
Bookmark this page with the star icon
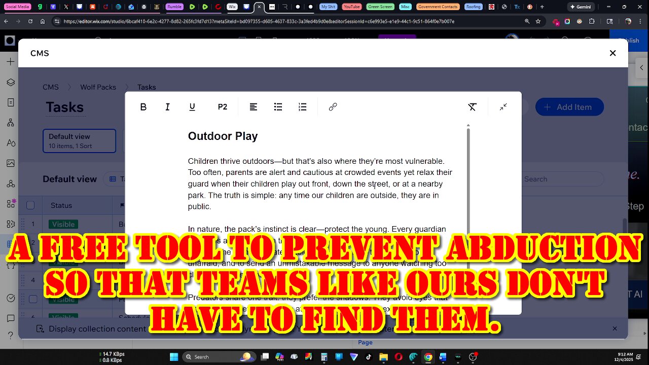coord(538,22)
